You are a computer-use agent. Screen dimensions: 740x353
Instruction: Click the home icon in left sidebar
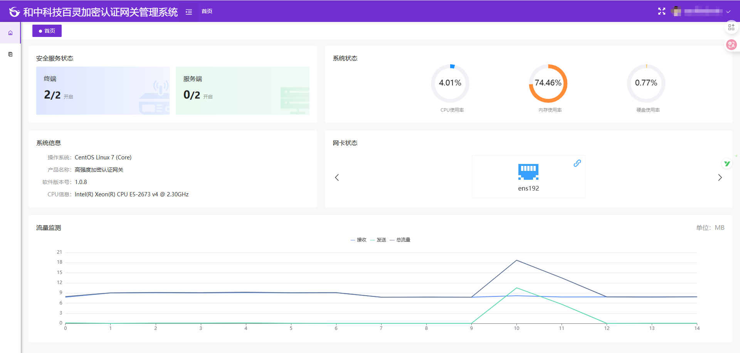(10, 33)
